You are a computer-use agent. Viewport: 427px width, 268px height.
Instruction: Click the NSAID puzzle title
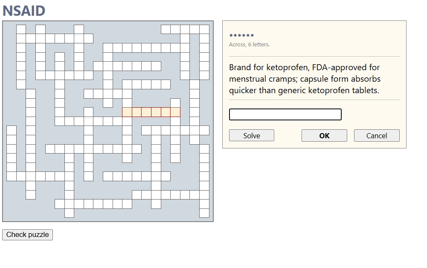pos(24,11)
